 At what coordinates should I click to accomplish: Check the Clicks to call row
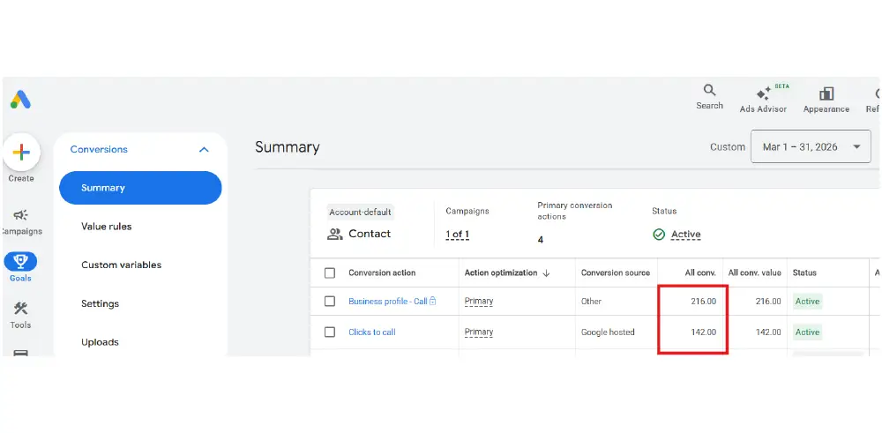pos(330,332)
